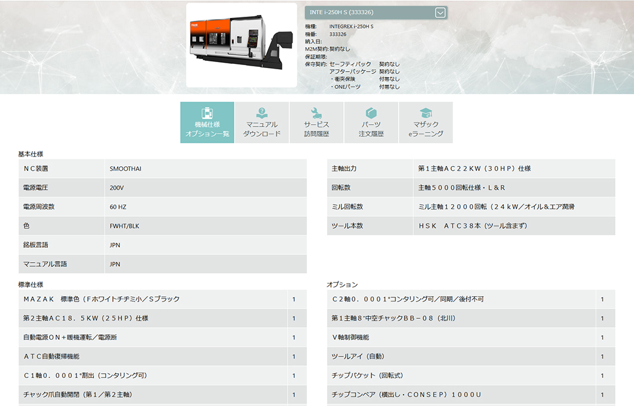
Task: Select チップコンベア ＣＯＮＳＥＰ option row
Action: pyautogui.click(x=471, y=395)
